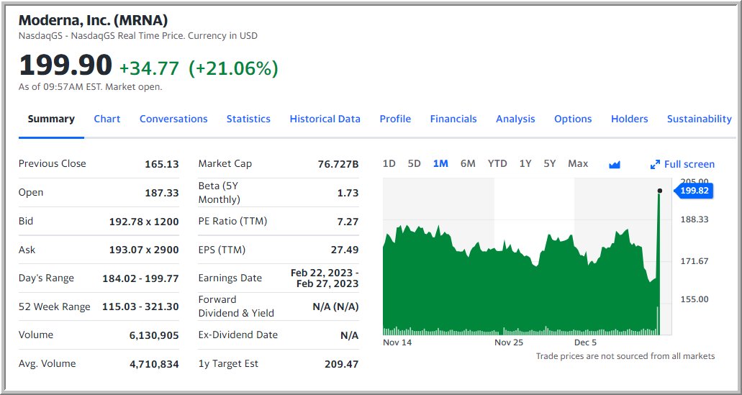Click 52 Week Range value 115.03 - 321.30
Image resolution: width=742 pixels, height=395 pixels.
(x=140, y=307)
